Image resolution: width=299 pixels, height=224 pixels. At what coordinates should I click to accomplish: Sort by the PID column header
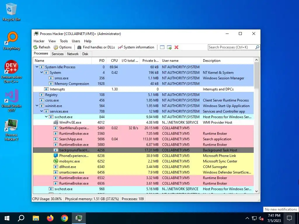[x=99, y=61]
